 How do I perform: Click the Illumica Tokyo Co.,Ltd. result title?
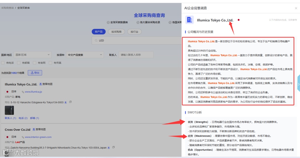coord(21,84)
